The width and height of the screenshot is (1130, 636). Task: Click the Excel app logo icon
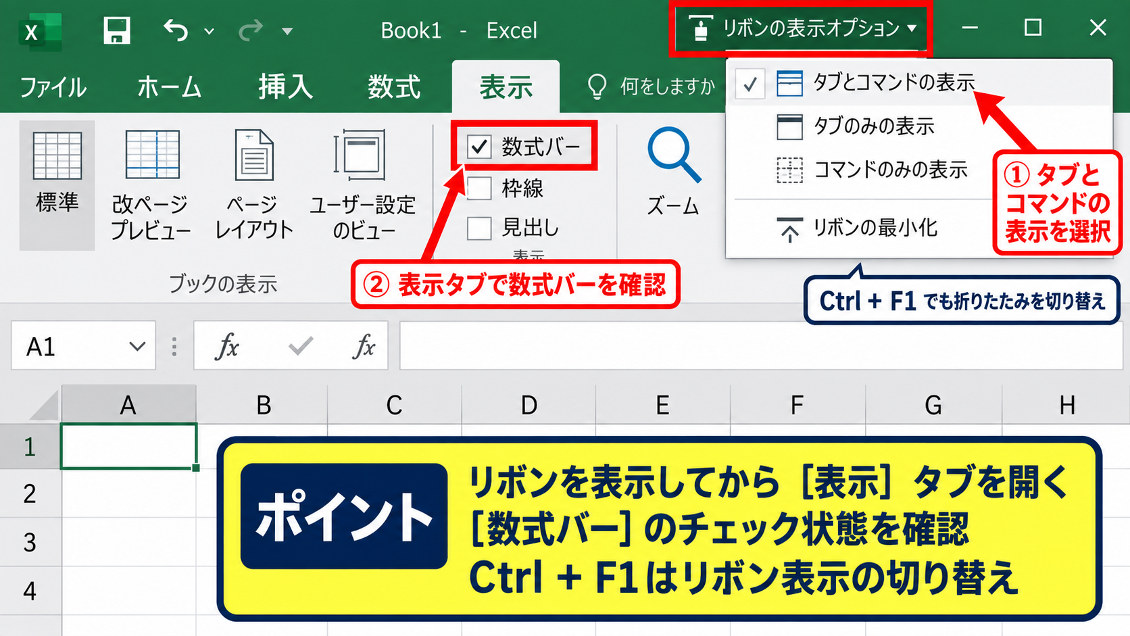point(40,31)
